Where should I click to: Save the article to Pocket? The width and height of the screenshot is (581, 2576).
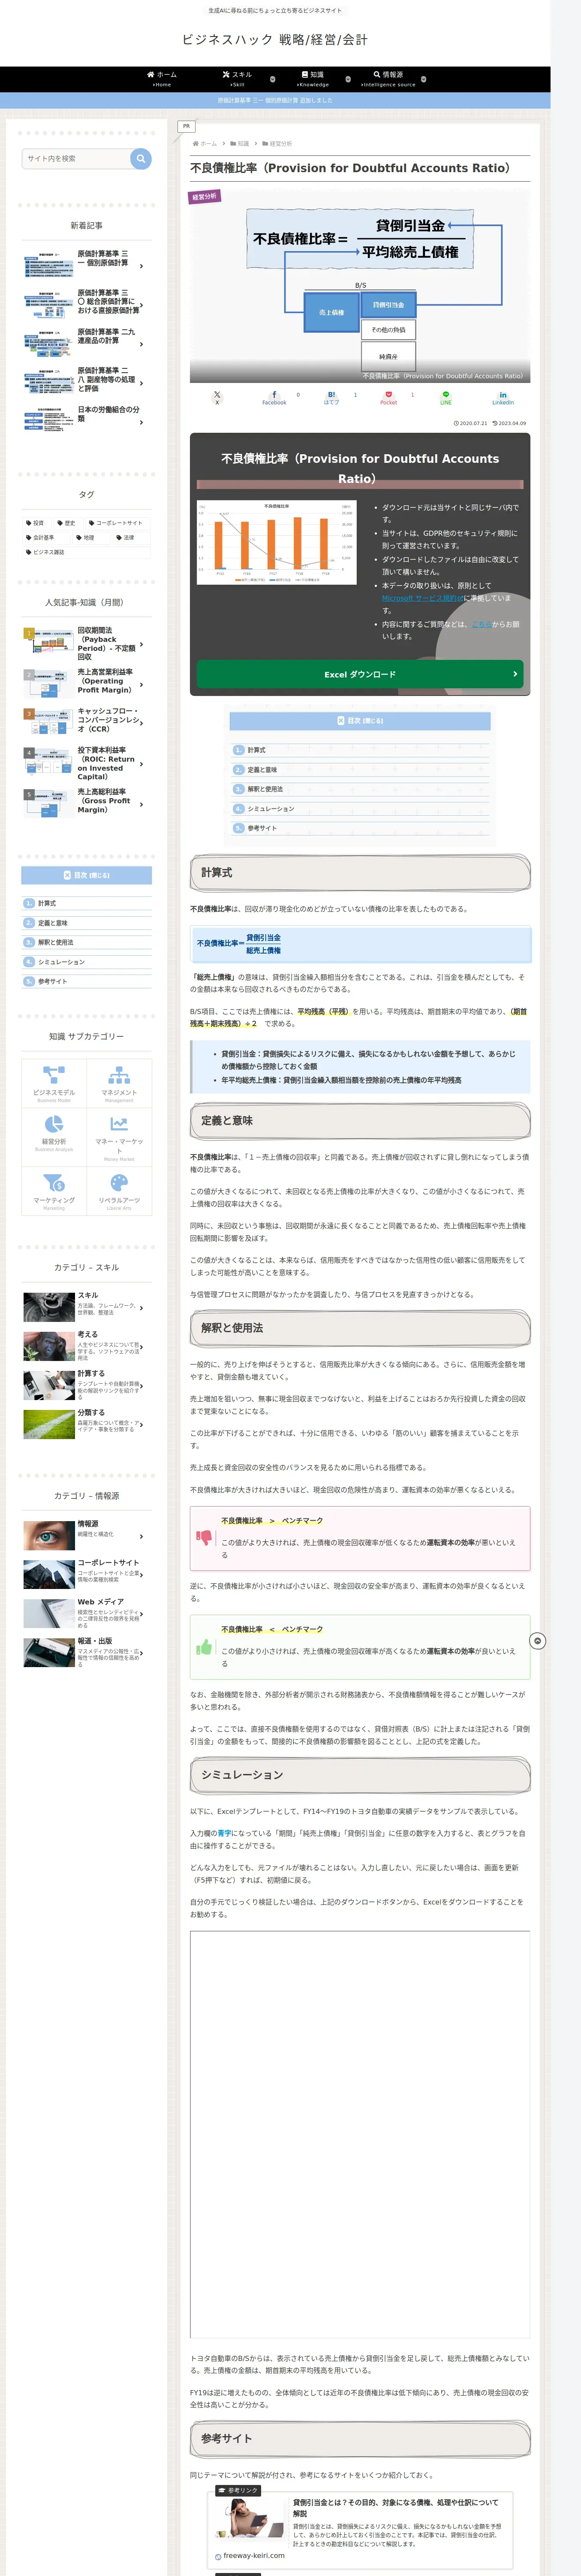coord(388,397)
